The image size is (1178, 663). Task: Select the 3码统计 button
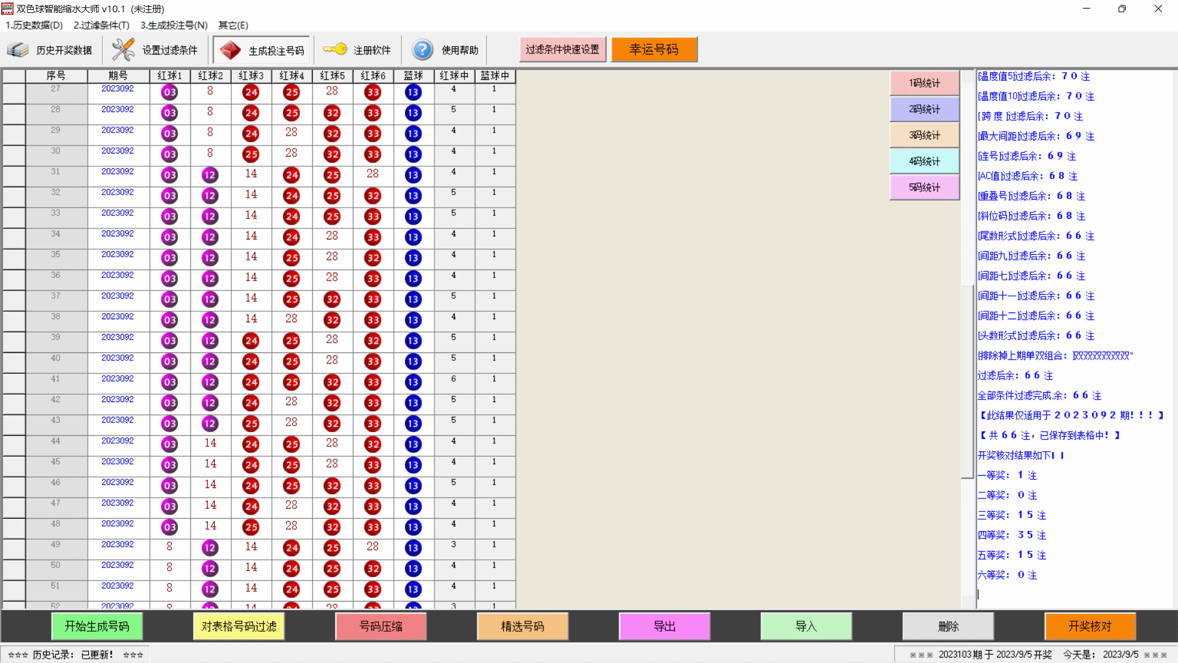[924, 135]
